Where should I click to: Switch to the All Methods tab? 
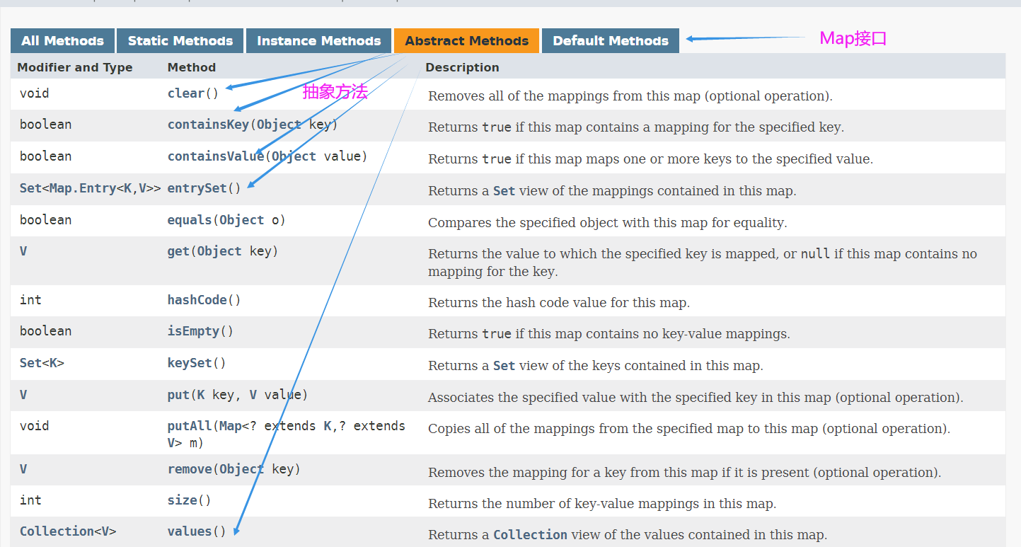click(x=62, y=40)
